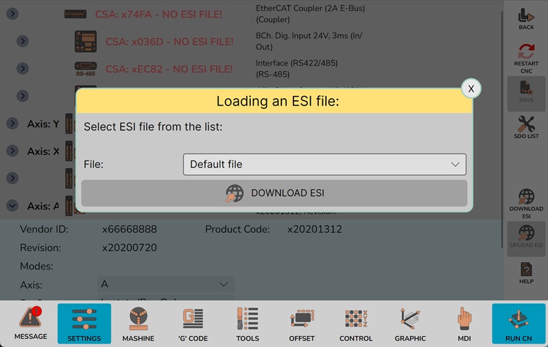
Task: Collapse the Axis: A tree node
Action: point(12,206)
